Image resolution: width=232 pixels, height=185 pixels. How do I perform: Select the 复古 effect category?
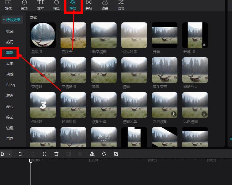[x=10, y=96]
